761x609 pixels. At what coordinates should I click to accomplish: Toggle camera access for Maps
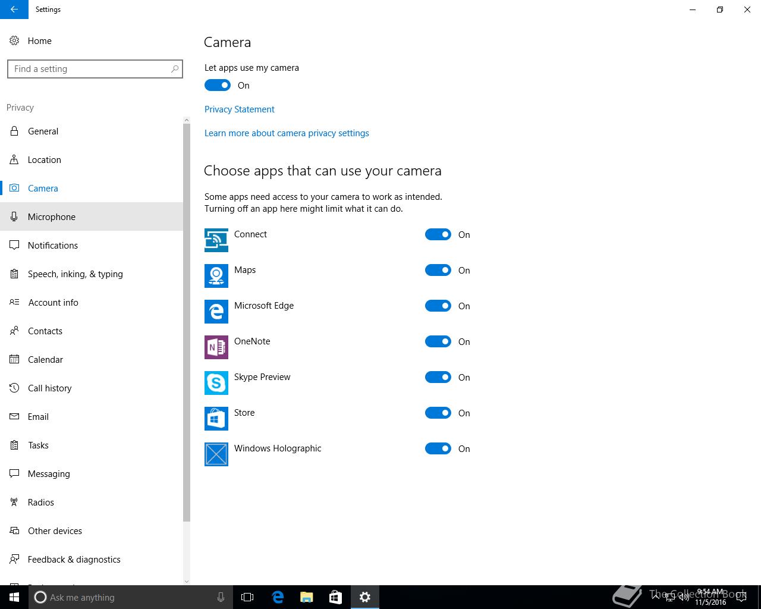click(438, 270)
